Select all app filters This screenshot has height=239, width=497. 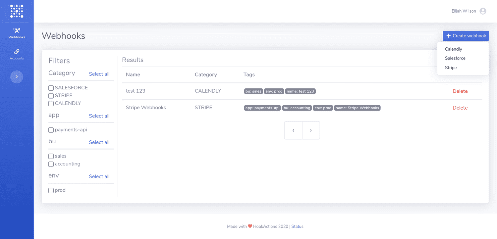pyautogui.click(x=99, y=116)
